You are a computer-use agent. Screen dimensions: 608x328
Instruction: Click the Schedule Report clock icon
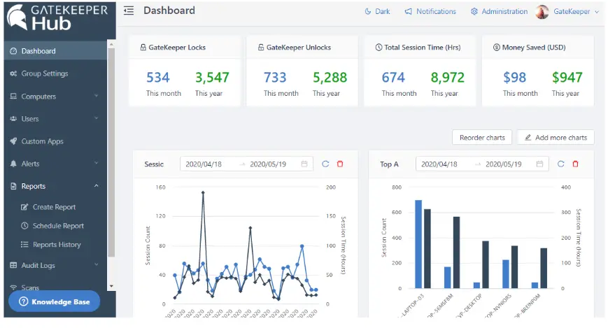click(24, 226)
